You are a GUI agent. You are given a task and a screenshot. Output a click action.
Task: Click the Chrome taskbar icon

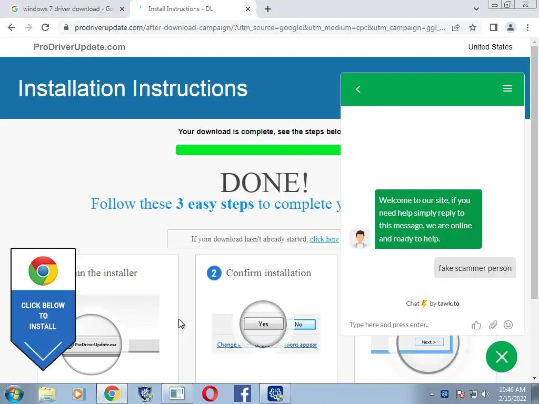click(x=112, y=393)
